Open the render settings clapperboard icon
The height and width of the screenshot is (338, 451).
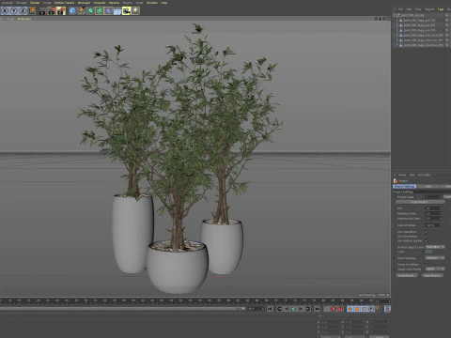[x=61, y=11]
